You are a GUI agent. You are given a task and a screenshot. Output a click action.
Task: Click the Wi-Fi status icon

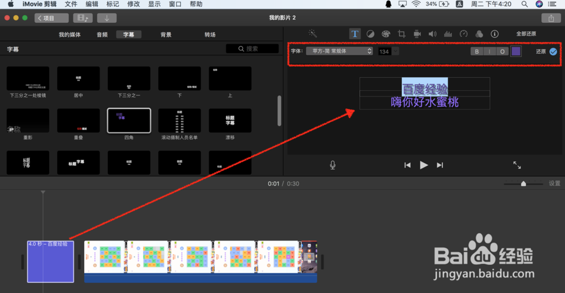pyautogui.click(x=416, y=4)
